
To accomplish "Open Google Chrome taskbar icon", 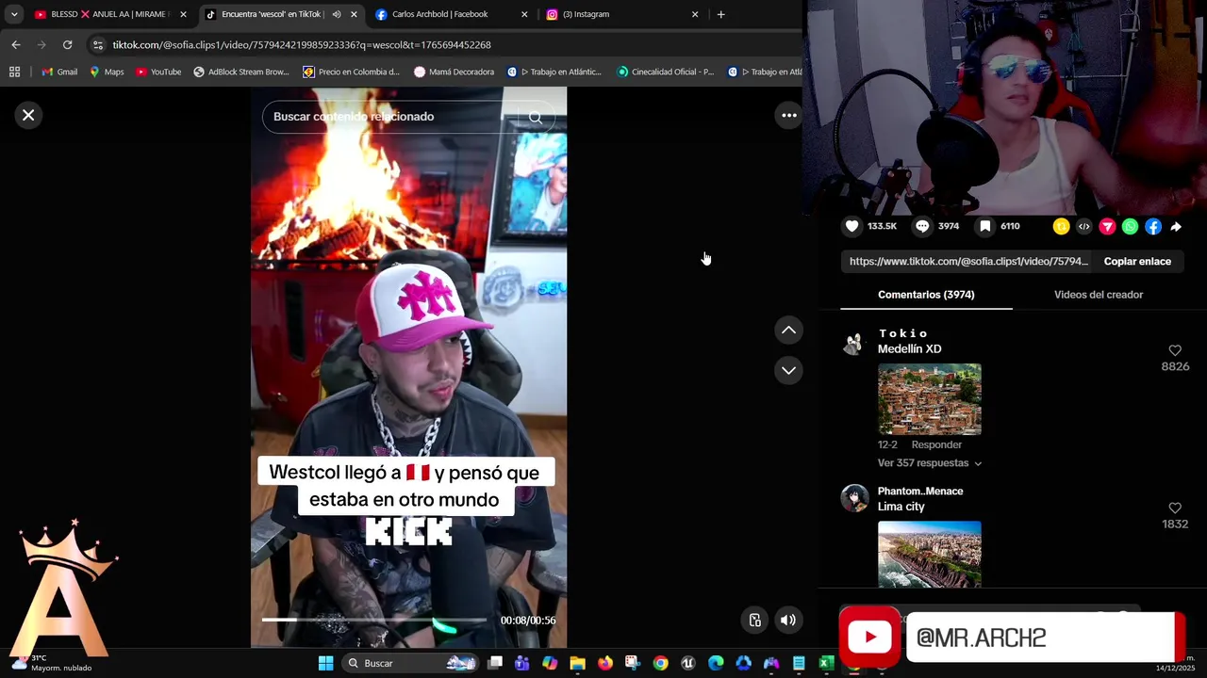I will click(660, 663).
